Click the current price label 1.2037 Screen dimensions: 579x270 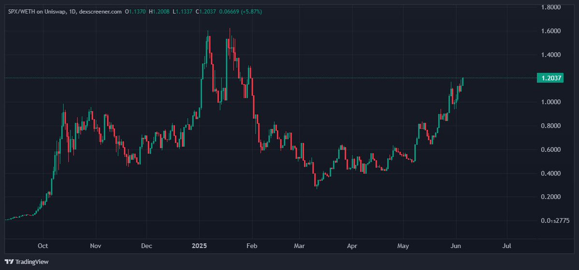(550, 78)
